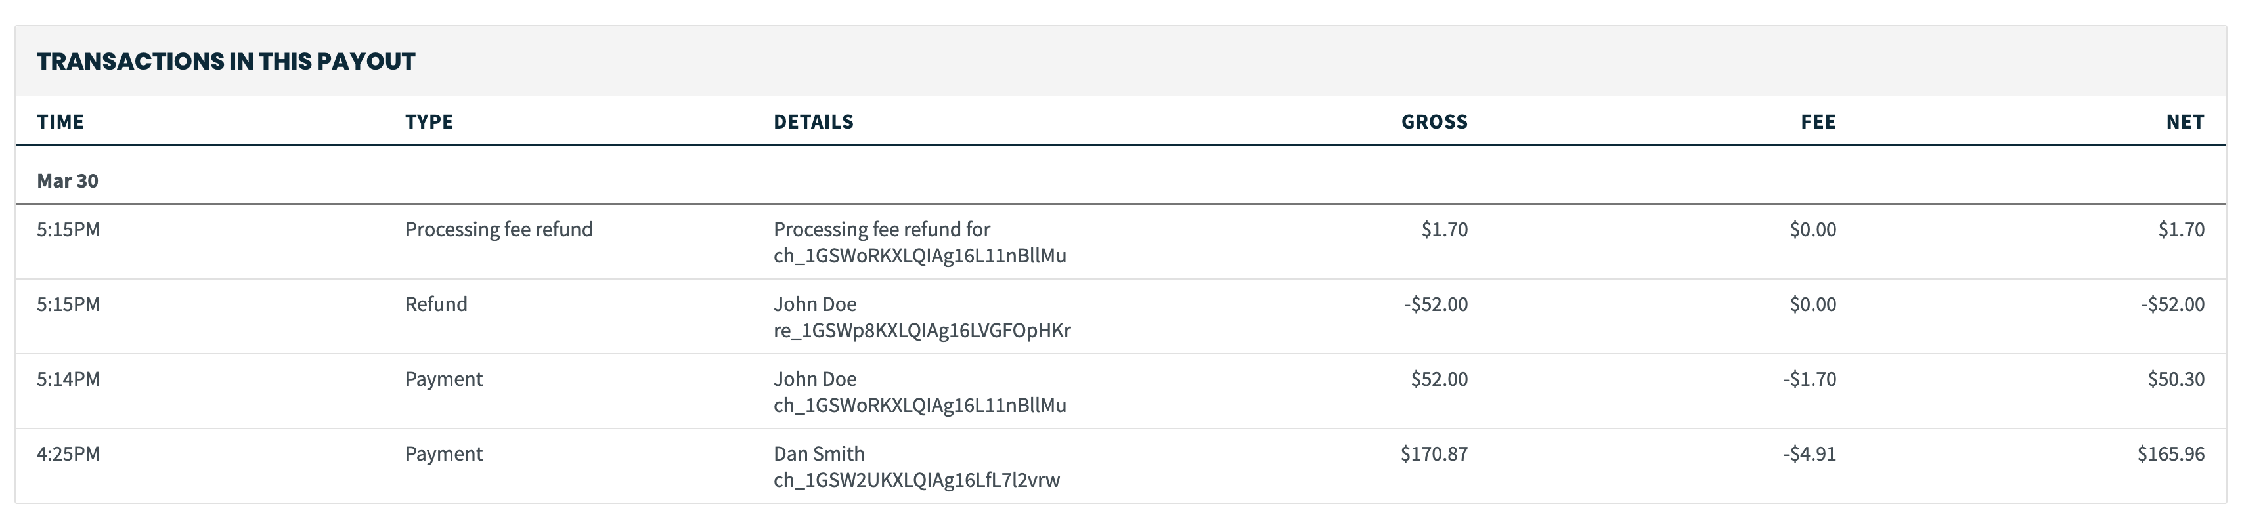The height and width of the screenshot is (521, 2242).
Task: Open charge ID ch_1GSW2UKXLQIAg16LfL7l2vrw
Action: click(x=917, y=480)
